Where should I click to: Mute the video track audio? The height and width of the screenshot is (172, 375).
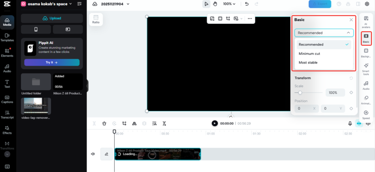coord(93,154)
